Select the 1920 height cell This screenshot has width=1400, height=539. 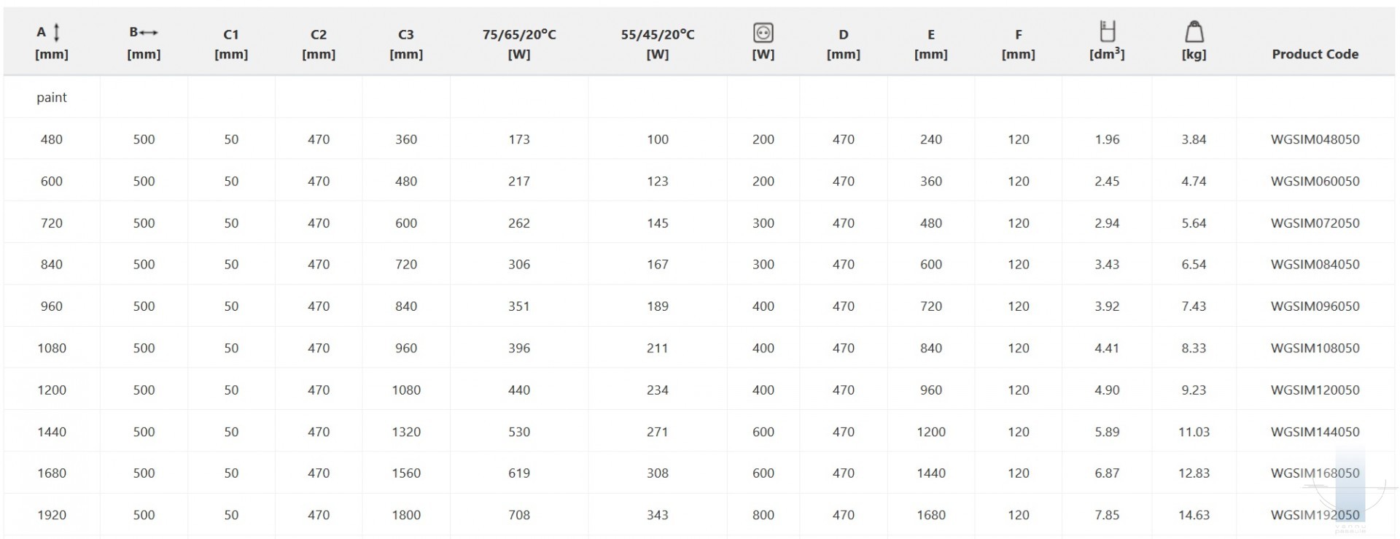pyautogui.click(x=52, y=515)
